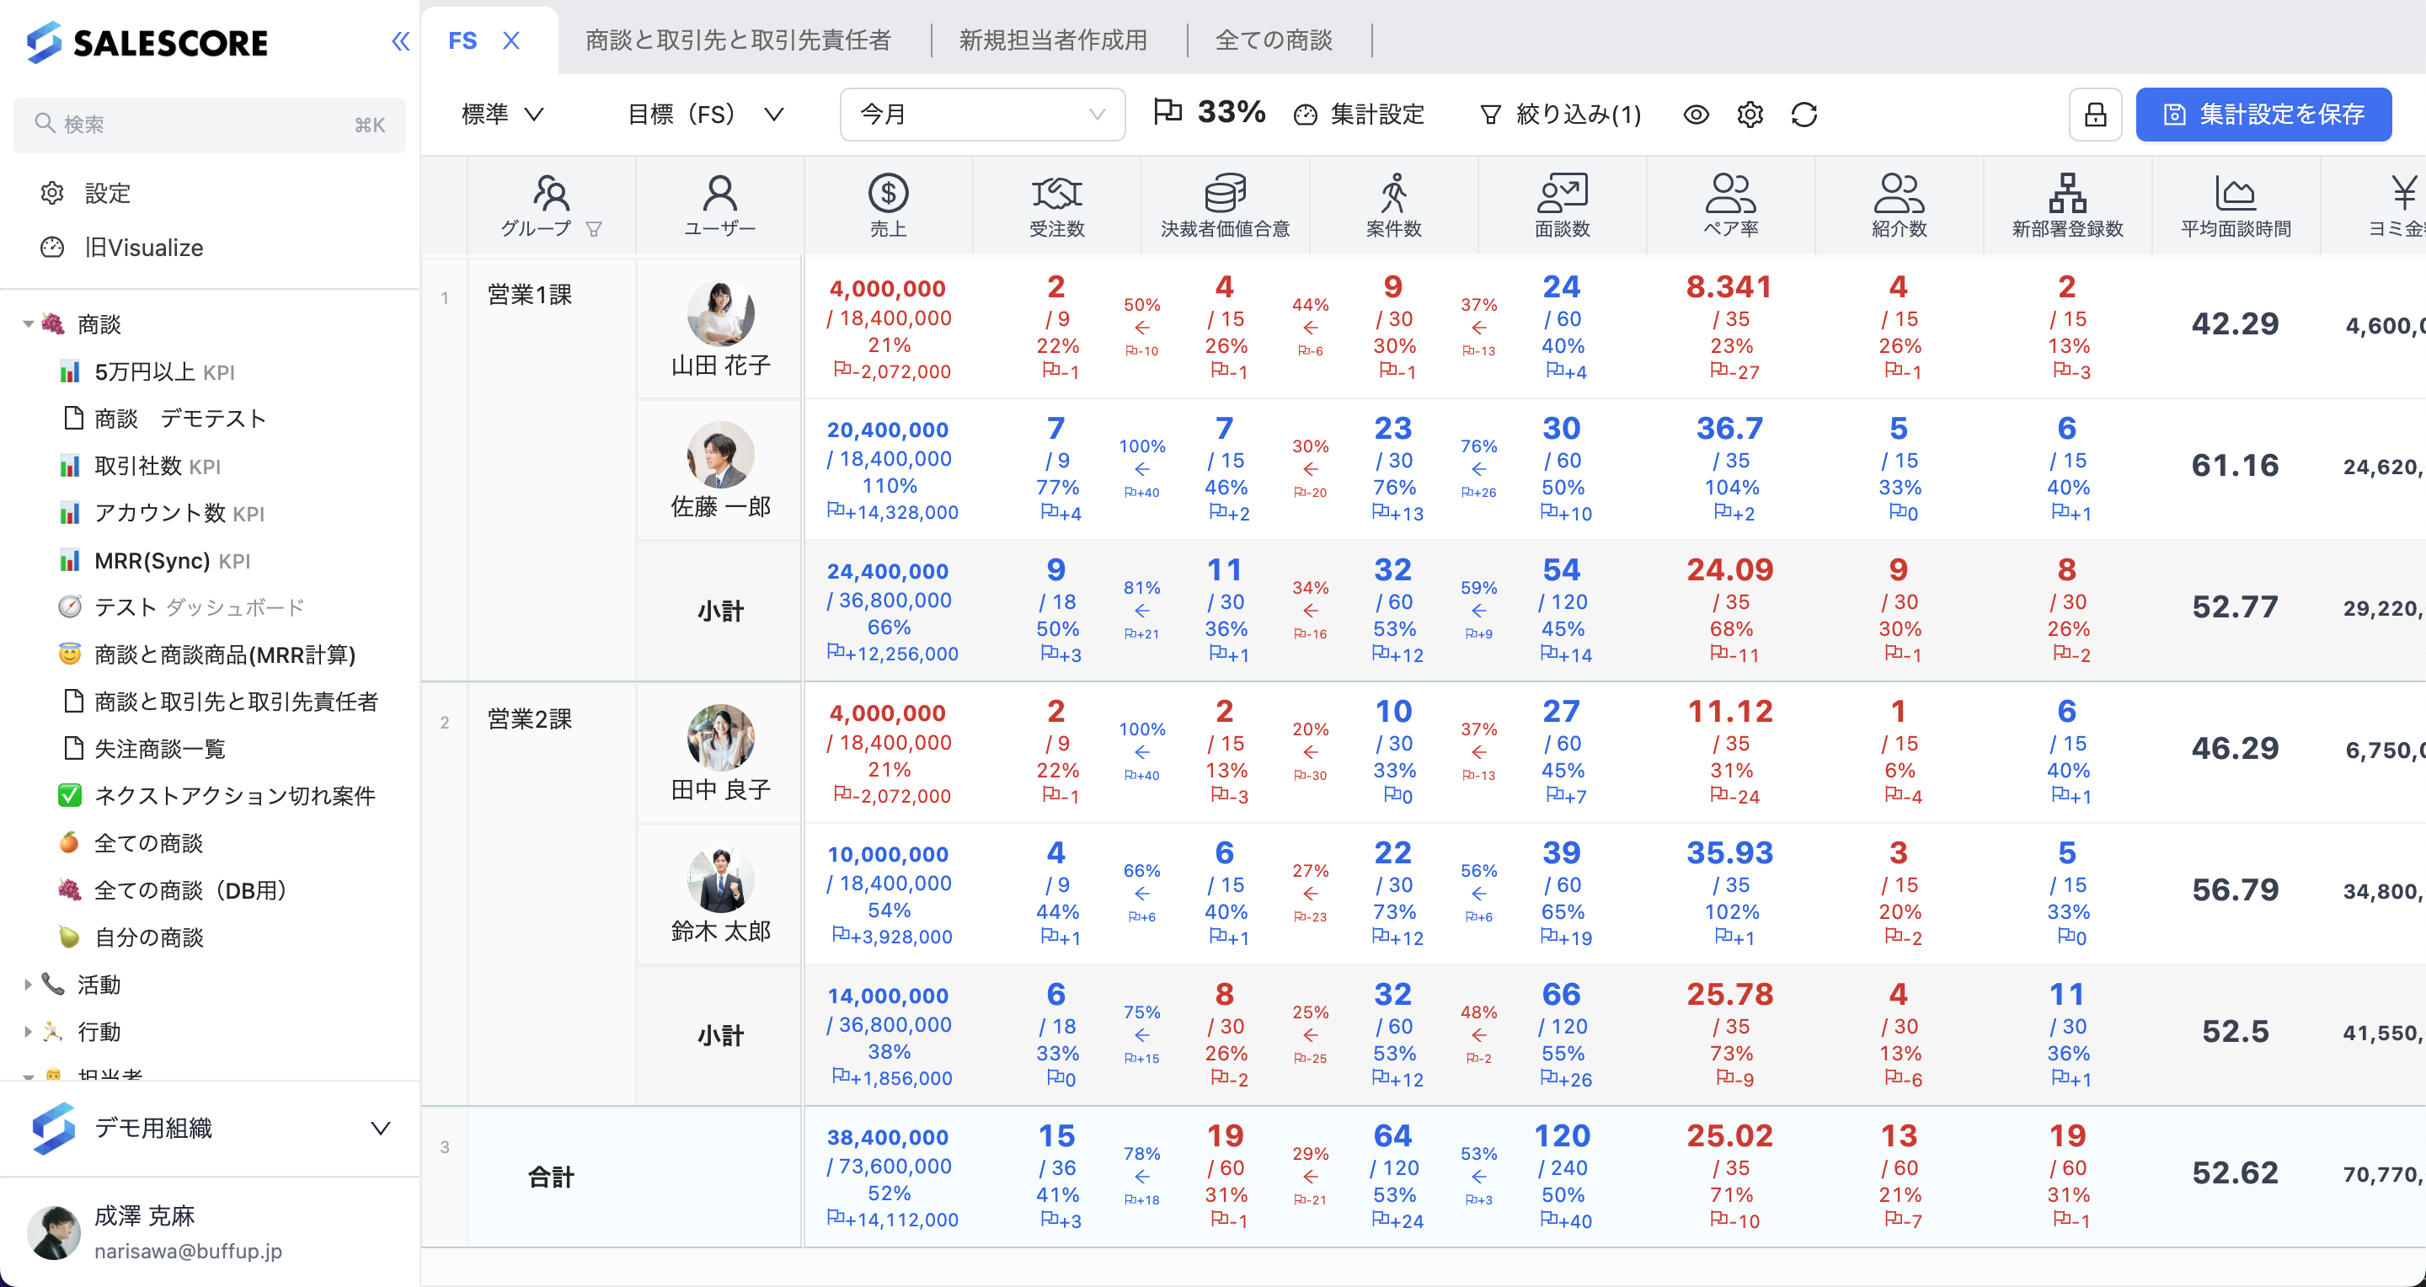This screenshot has width=2426, height=1287.
Task: Open the 商談と取引先と取引先責任者 tab
Action: tap(737, 40)
